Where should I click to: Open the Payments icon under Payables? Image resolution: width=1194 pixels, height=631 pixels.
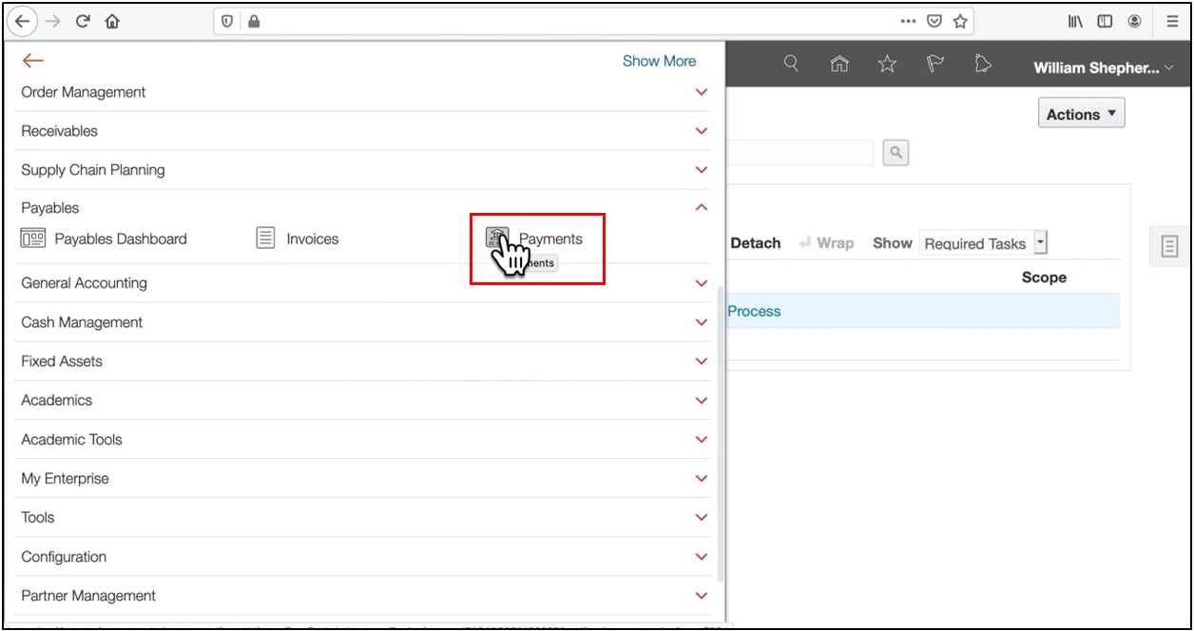497,239
